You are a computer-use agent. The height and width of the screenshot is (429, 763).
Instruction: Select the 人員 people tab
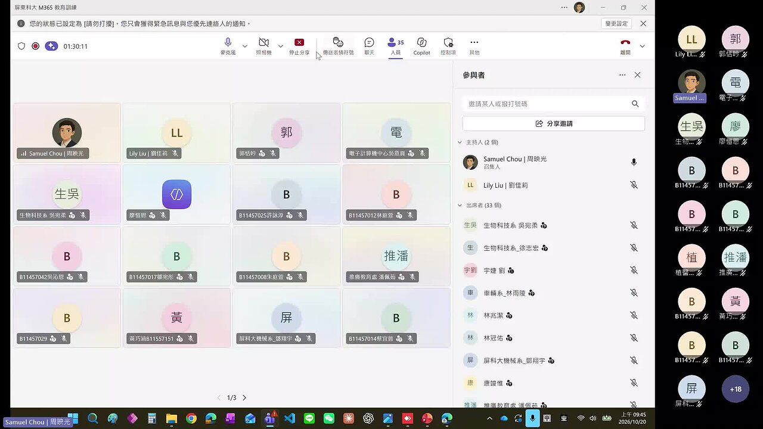tap(396, 46)
